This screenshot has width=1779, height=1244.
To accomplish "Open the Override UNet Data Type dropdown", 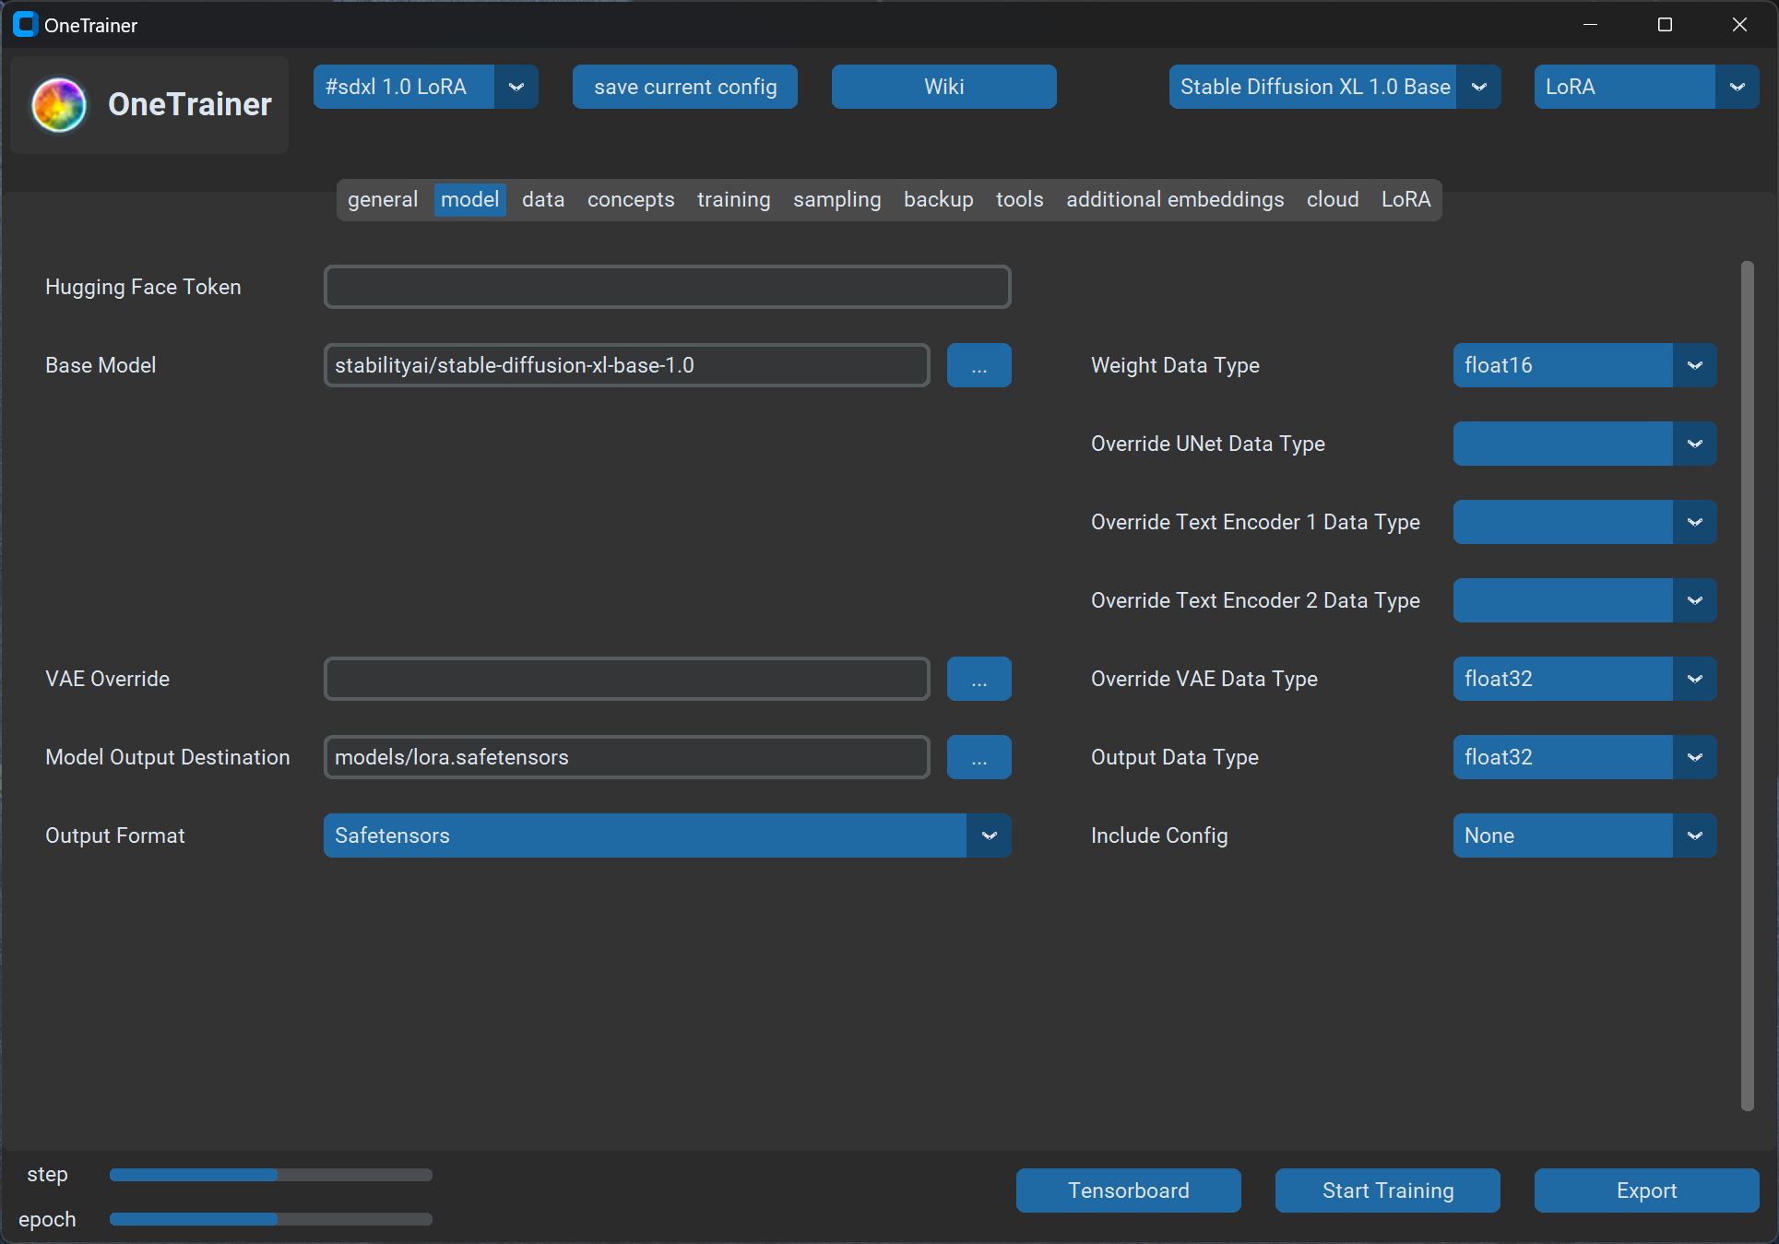I will coord(1694,444).
